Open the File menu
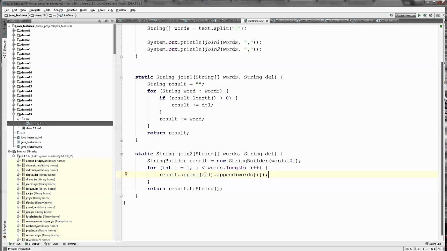 pos(7,10)
